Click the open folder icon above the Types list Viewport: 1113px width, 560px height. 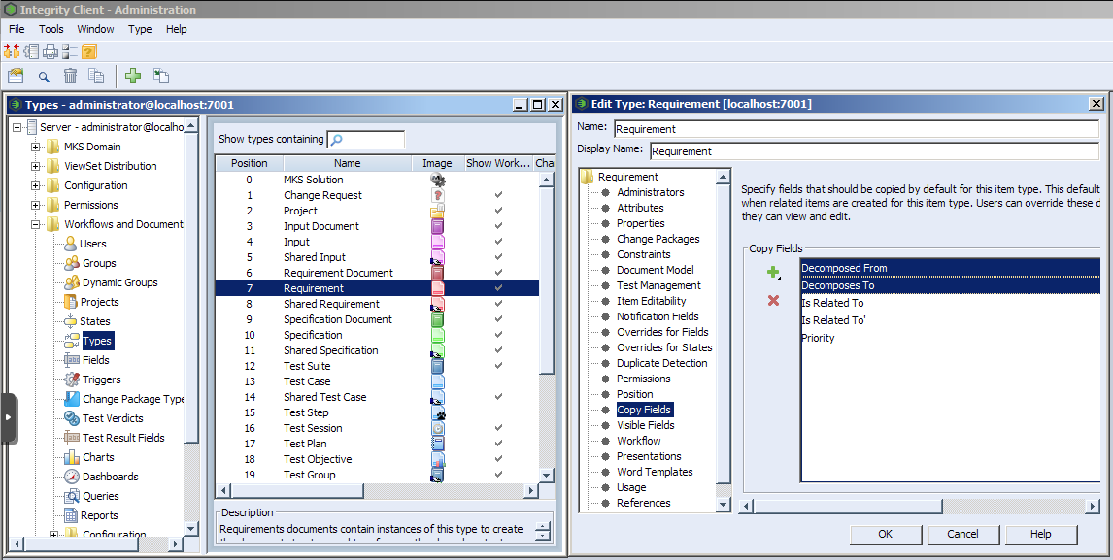[16, 76]
